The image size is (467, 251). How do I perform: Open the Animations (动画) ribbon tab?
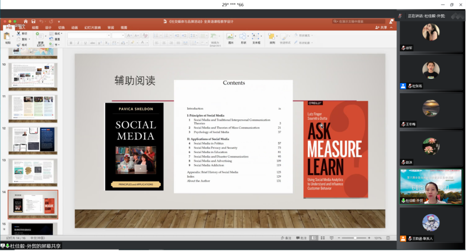(x=74, y=28)
